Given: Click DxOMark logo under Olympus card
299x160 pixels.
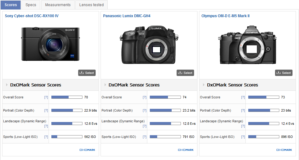Looking at the screenshot, I should 284,150.
